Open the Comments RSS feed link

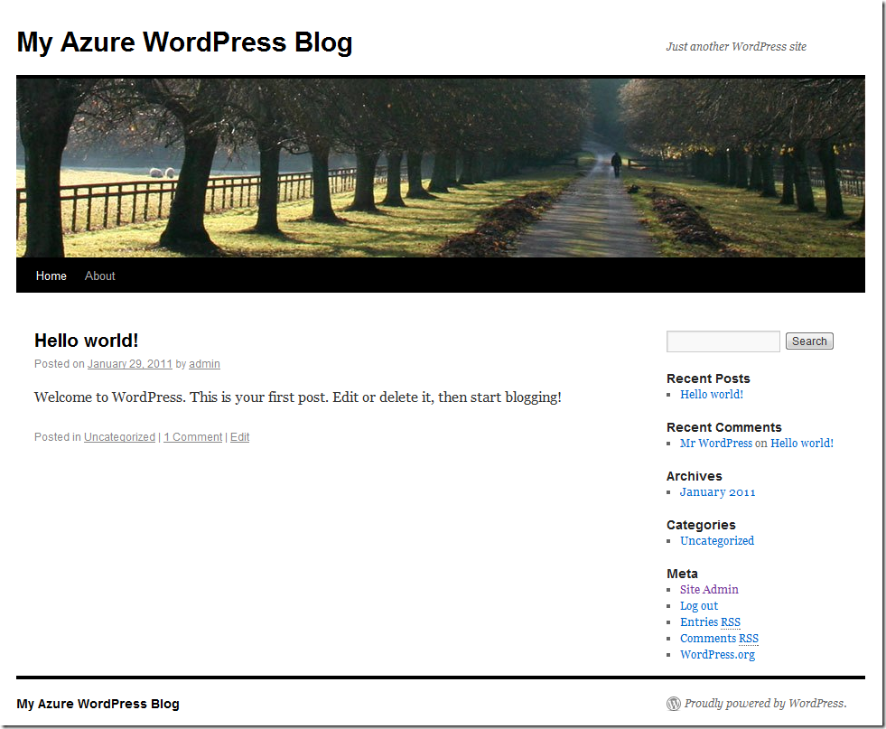point(719,638)
